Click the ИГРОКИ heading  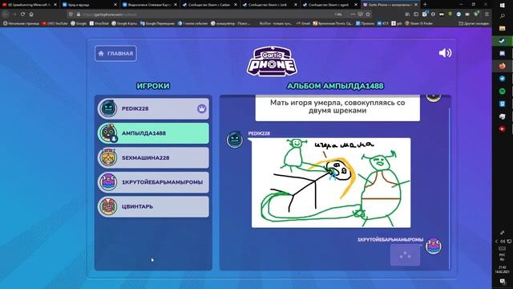(153, 86)
